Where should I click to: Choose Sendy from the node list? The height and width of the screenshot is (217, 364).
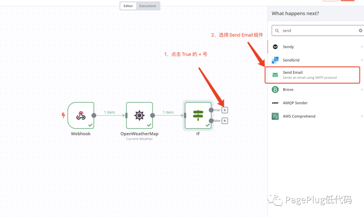click(316, 47)
